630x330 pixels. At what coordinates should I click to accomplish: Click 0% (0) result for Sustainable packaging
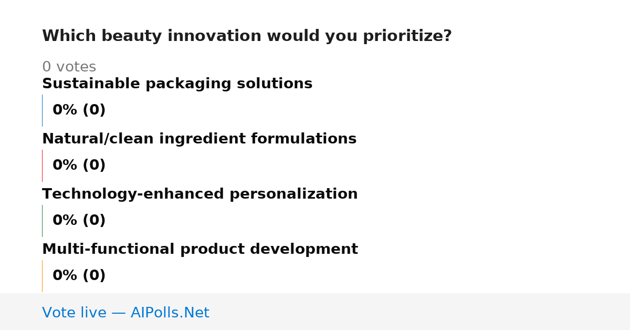point(79,110)
